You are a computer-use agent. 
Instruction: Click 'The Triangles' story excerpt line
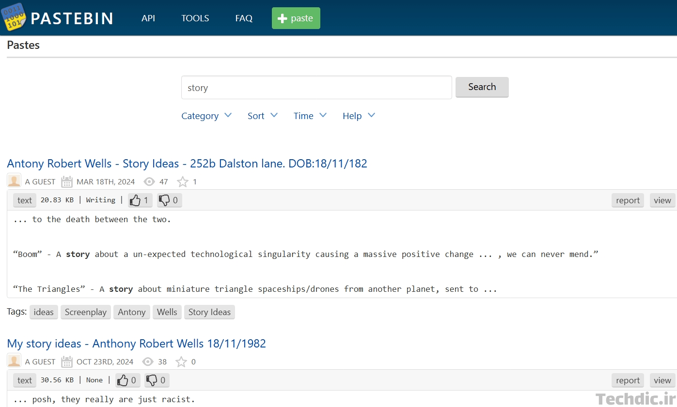point(255,289)
